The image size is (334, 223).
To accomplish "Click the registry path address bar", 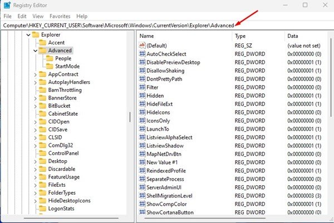I will [167, 26].
